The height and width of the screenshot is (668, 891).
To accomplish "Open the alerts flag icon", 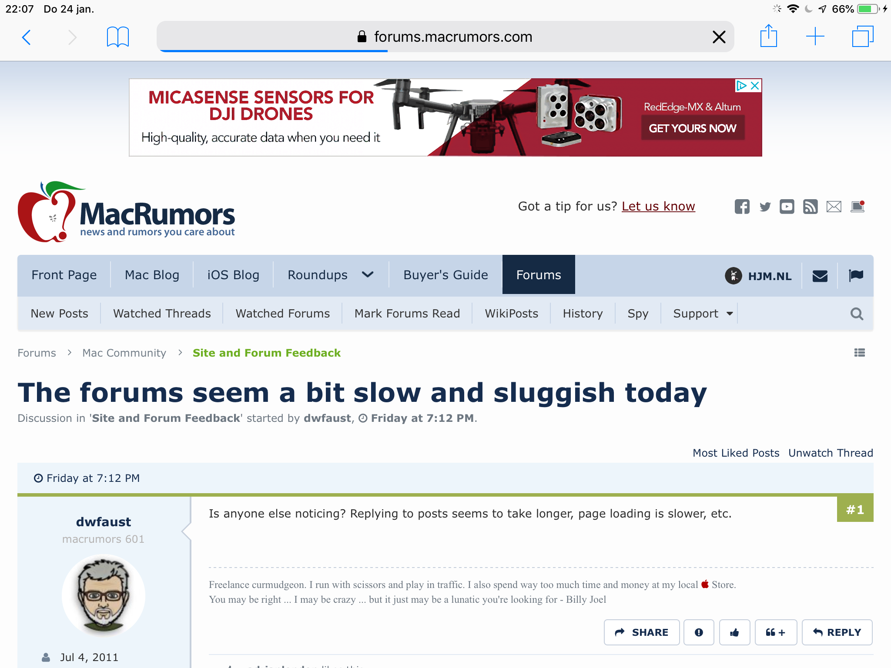I will (856, 276).
